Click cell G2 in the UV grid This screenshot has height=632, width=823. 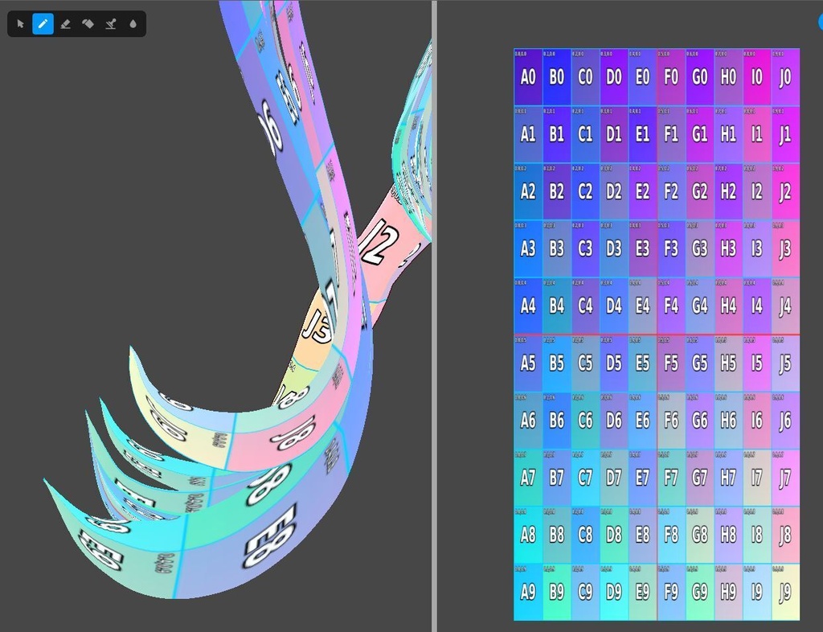click(x=700, y=192)
